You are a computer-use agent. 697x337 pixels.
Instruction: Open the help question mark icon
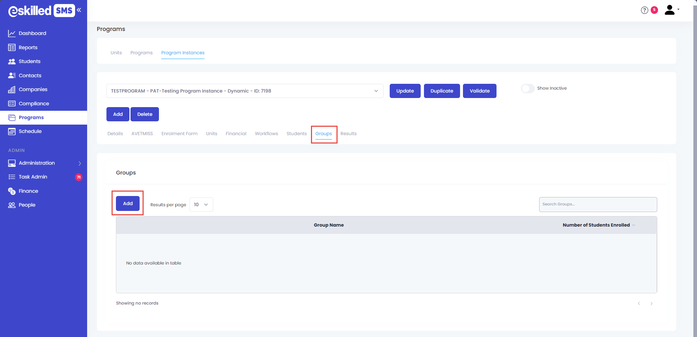[645, 10]
